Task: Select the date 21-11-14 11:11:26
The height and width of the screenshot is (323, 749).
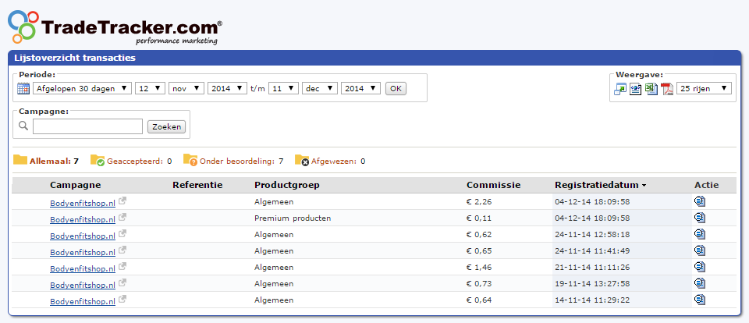Action: click(x=592, y=267)
